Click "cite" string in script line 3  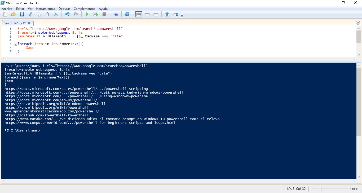(x=116, y=36)
